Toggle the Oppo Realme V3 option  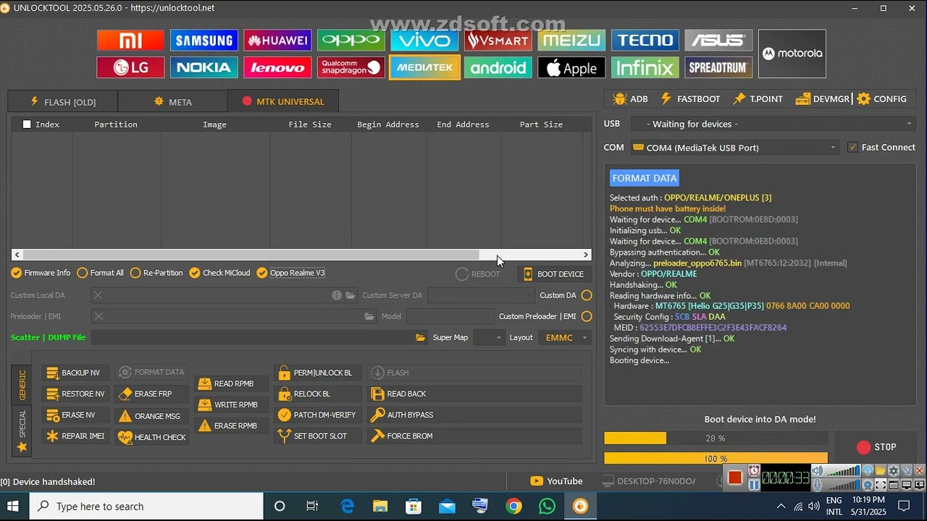pyautogui.click(x=290, y=273)
